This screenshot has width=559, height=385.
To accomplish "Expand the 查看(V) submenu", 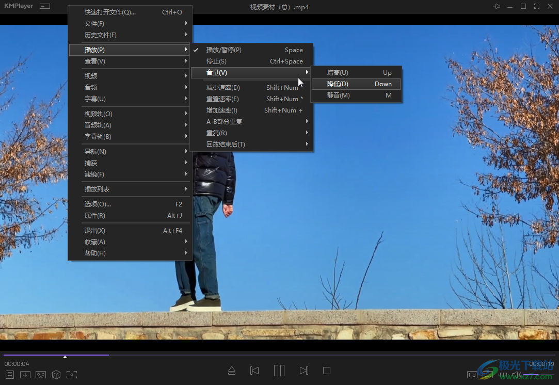I will tap(130, 61).
